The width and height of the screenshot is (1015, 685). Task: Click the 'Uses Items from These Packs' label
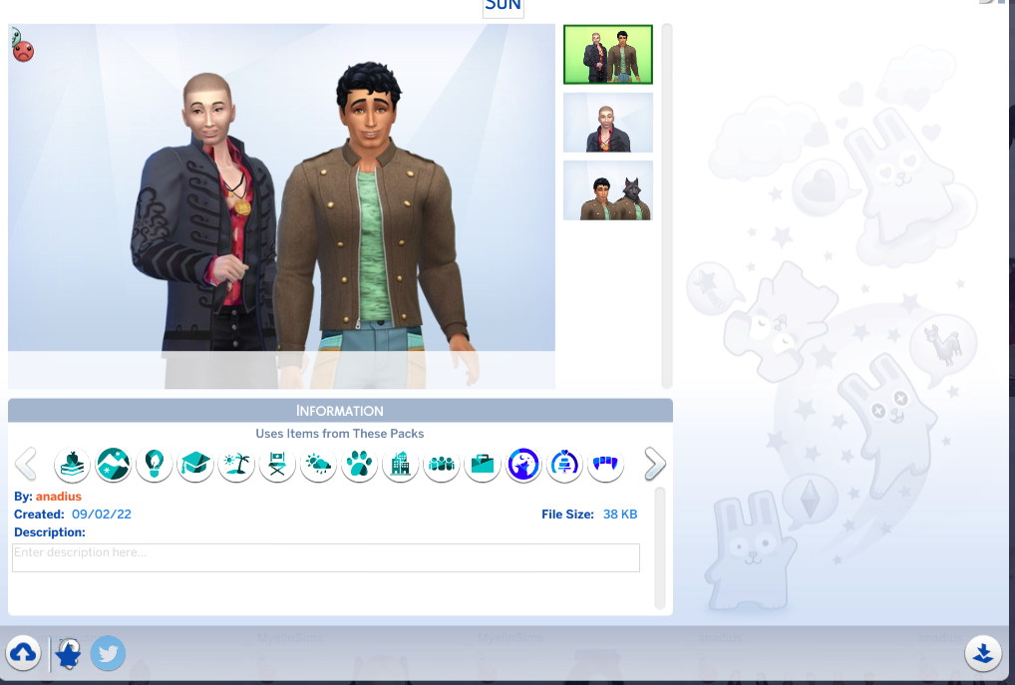[x=340, y=434]
